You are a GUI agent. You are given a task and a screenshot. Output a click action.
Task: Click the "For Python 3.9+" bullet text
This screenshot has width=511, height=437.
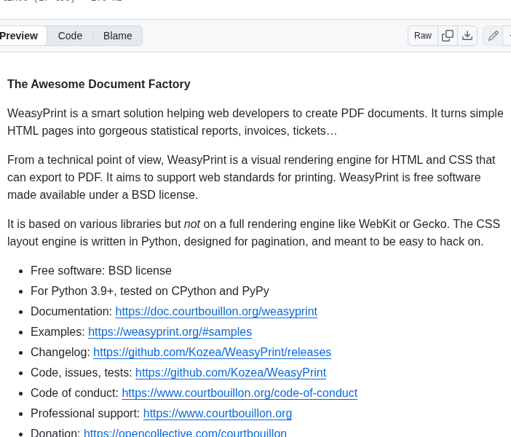pyautogui.click(x=150, y=291)
